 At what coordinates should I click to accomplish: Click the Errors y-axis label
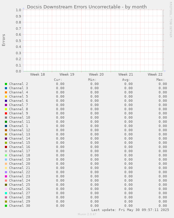(x=4, y=40)
